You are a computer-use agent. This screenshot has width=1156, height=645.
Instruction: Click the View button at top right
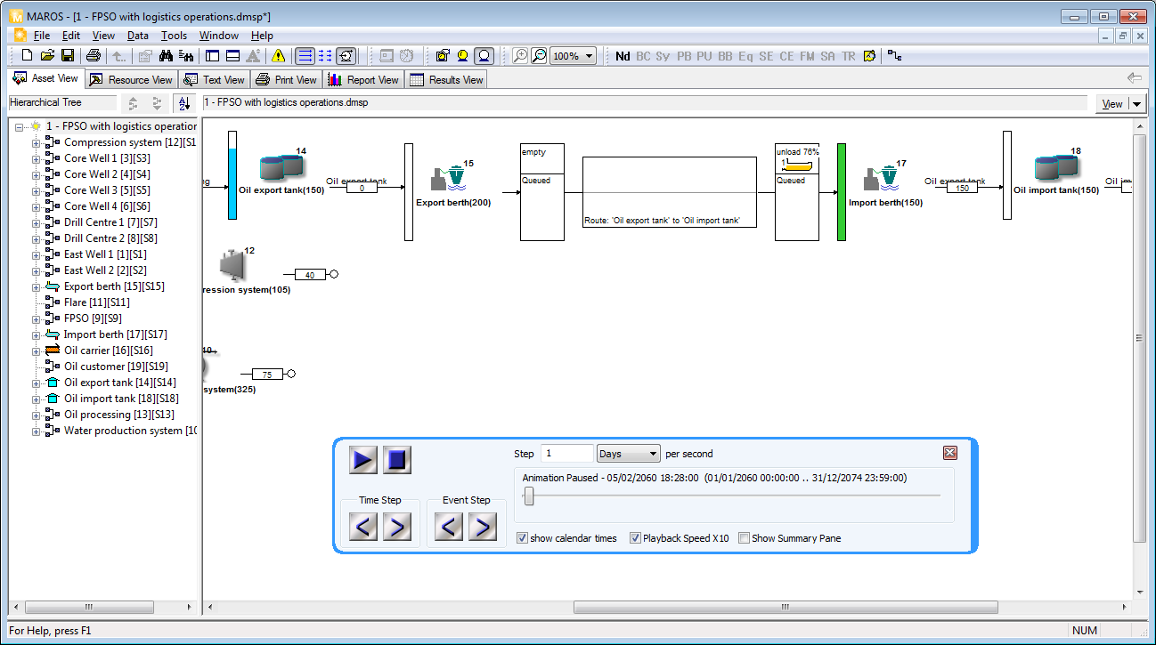1112,104
